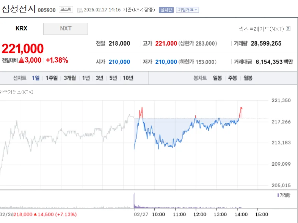Click the NXT help question mark icon
Viewport: 298px width, 223px height.
(288, 28)
